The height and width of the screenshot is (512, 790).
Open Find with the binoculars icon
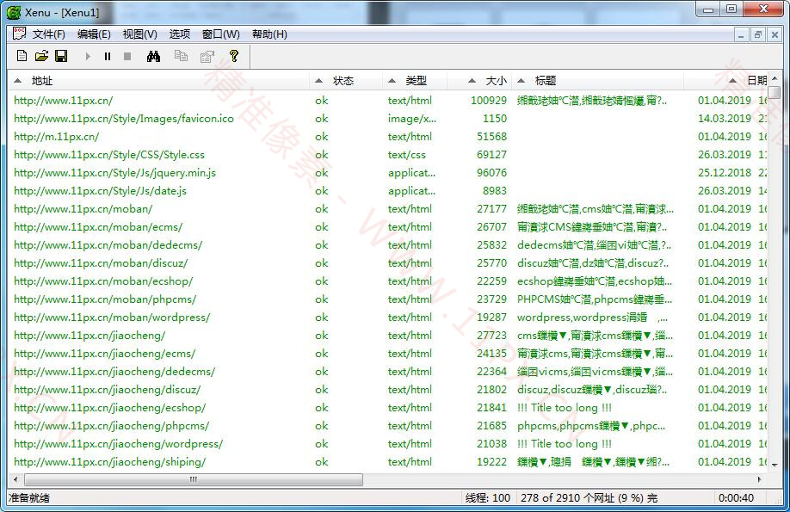click(154, 56)
